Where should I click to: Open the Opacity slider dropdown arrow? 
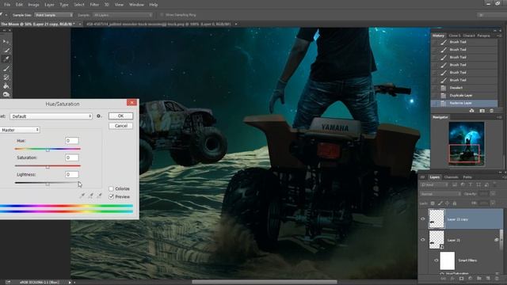click(x=493, y=194)
